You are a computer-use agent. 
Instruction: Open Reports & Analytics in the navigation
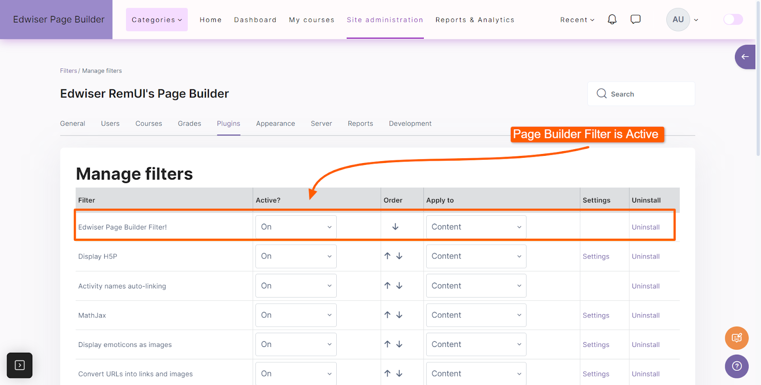click(x=475, y=20)
